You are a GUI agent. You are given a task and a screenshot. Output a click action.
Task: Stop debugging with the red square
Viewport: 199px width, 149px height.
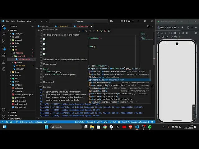pos(105,31)
